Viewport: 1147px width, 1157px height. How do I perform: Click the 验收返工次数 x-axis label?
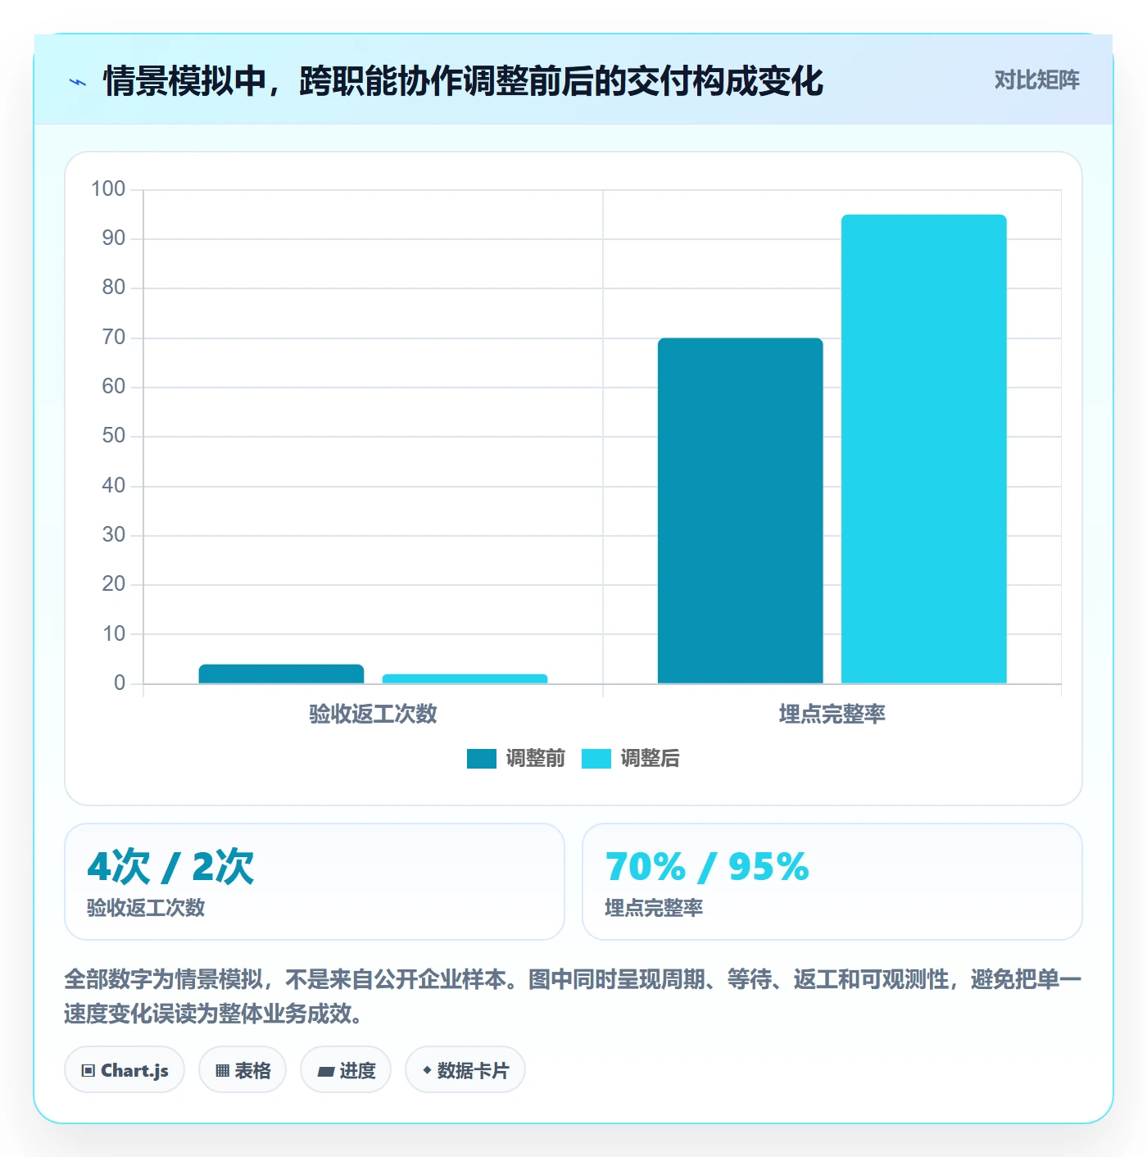pos(373,714)
